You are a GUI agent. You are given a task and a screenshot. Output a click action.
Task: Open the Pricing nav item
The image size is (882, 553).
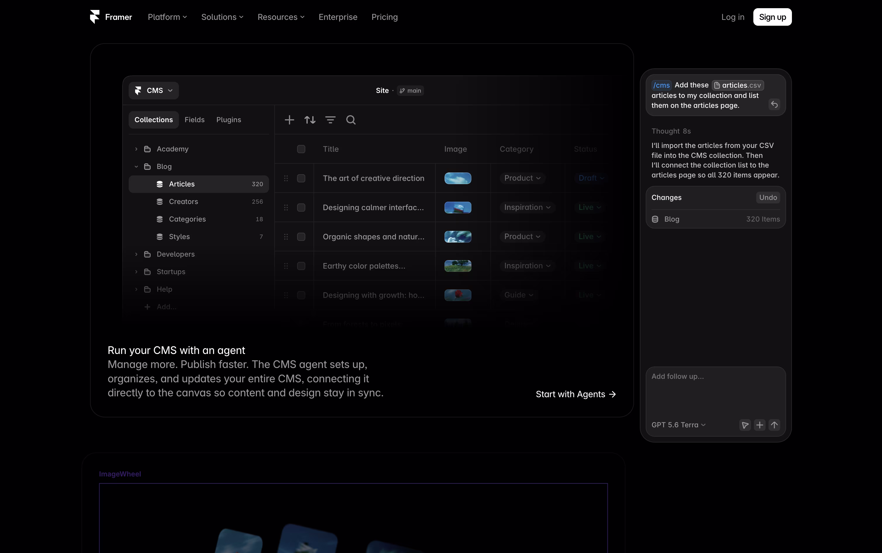point(385,17)
